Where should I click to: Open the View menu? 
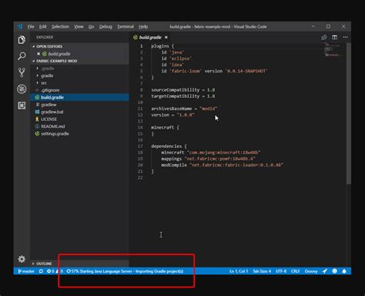click(79, 27)
